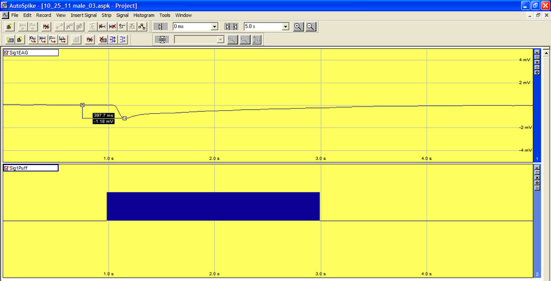The image size is (551, 281).
Task: Toggle the Sig1Puff signal checkbox
Action: pyautogui.click(x=7, y=168)
